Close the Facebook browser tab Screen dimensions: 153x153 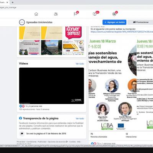coord(7,2)
